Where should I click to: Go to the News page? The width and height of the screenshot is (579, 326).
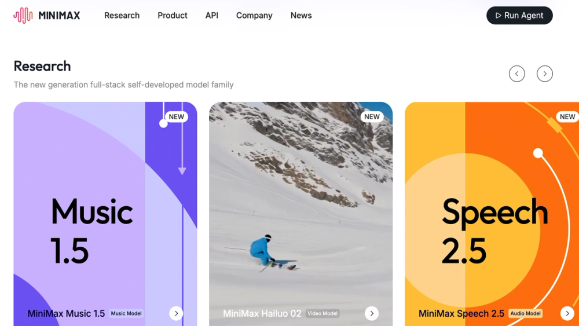301,16
